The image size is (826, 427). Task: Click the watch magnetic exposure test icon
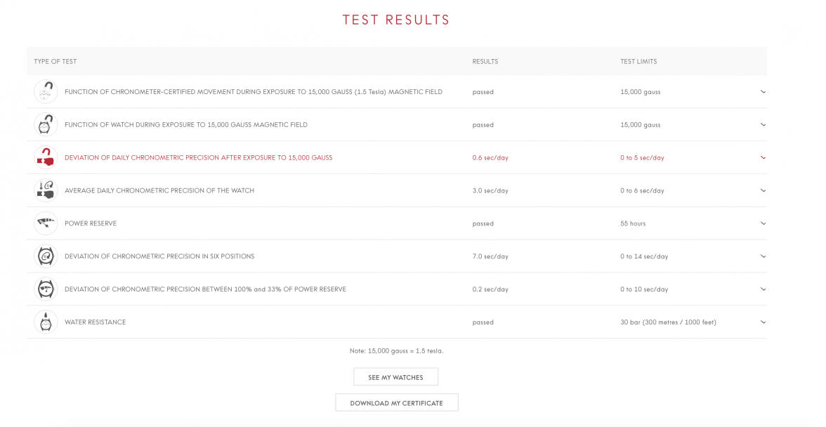[46, 125]
